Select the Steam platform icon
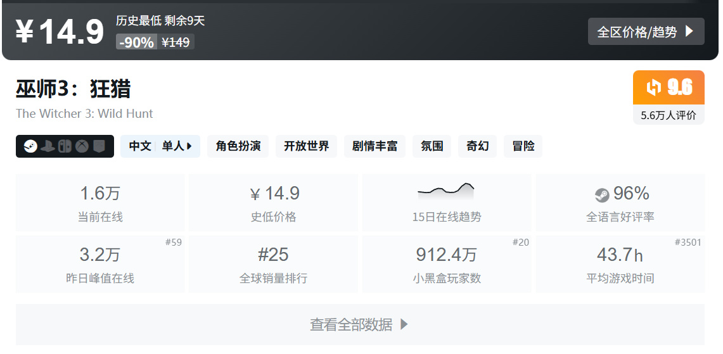The width and height of the screenshot is (723, 354). click(30, 146)
